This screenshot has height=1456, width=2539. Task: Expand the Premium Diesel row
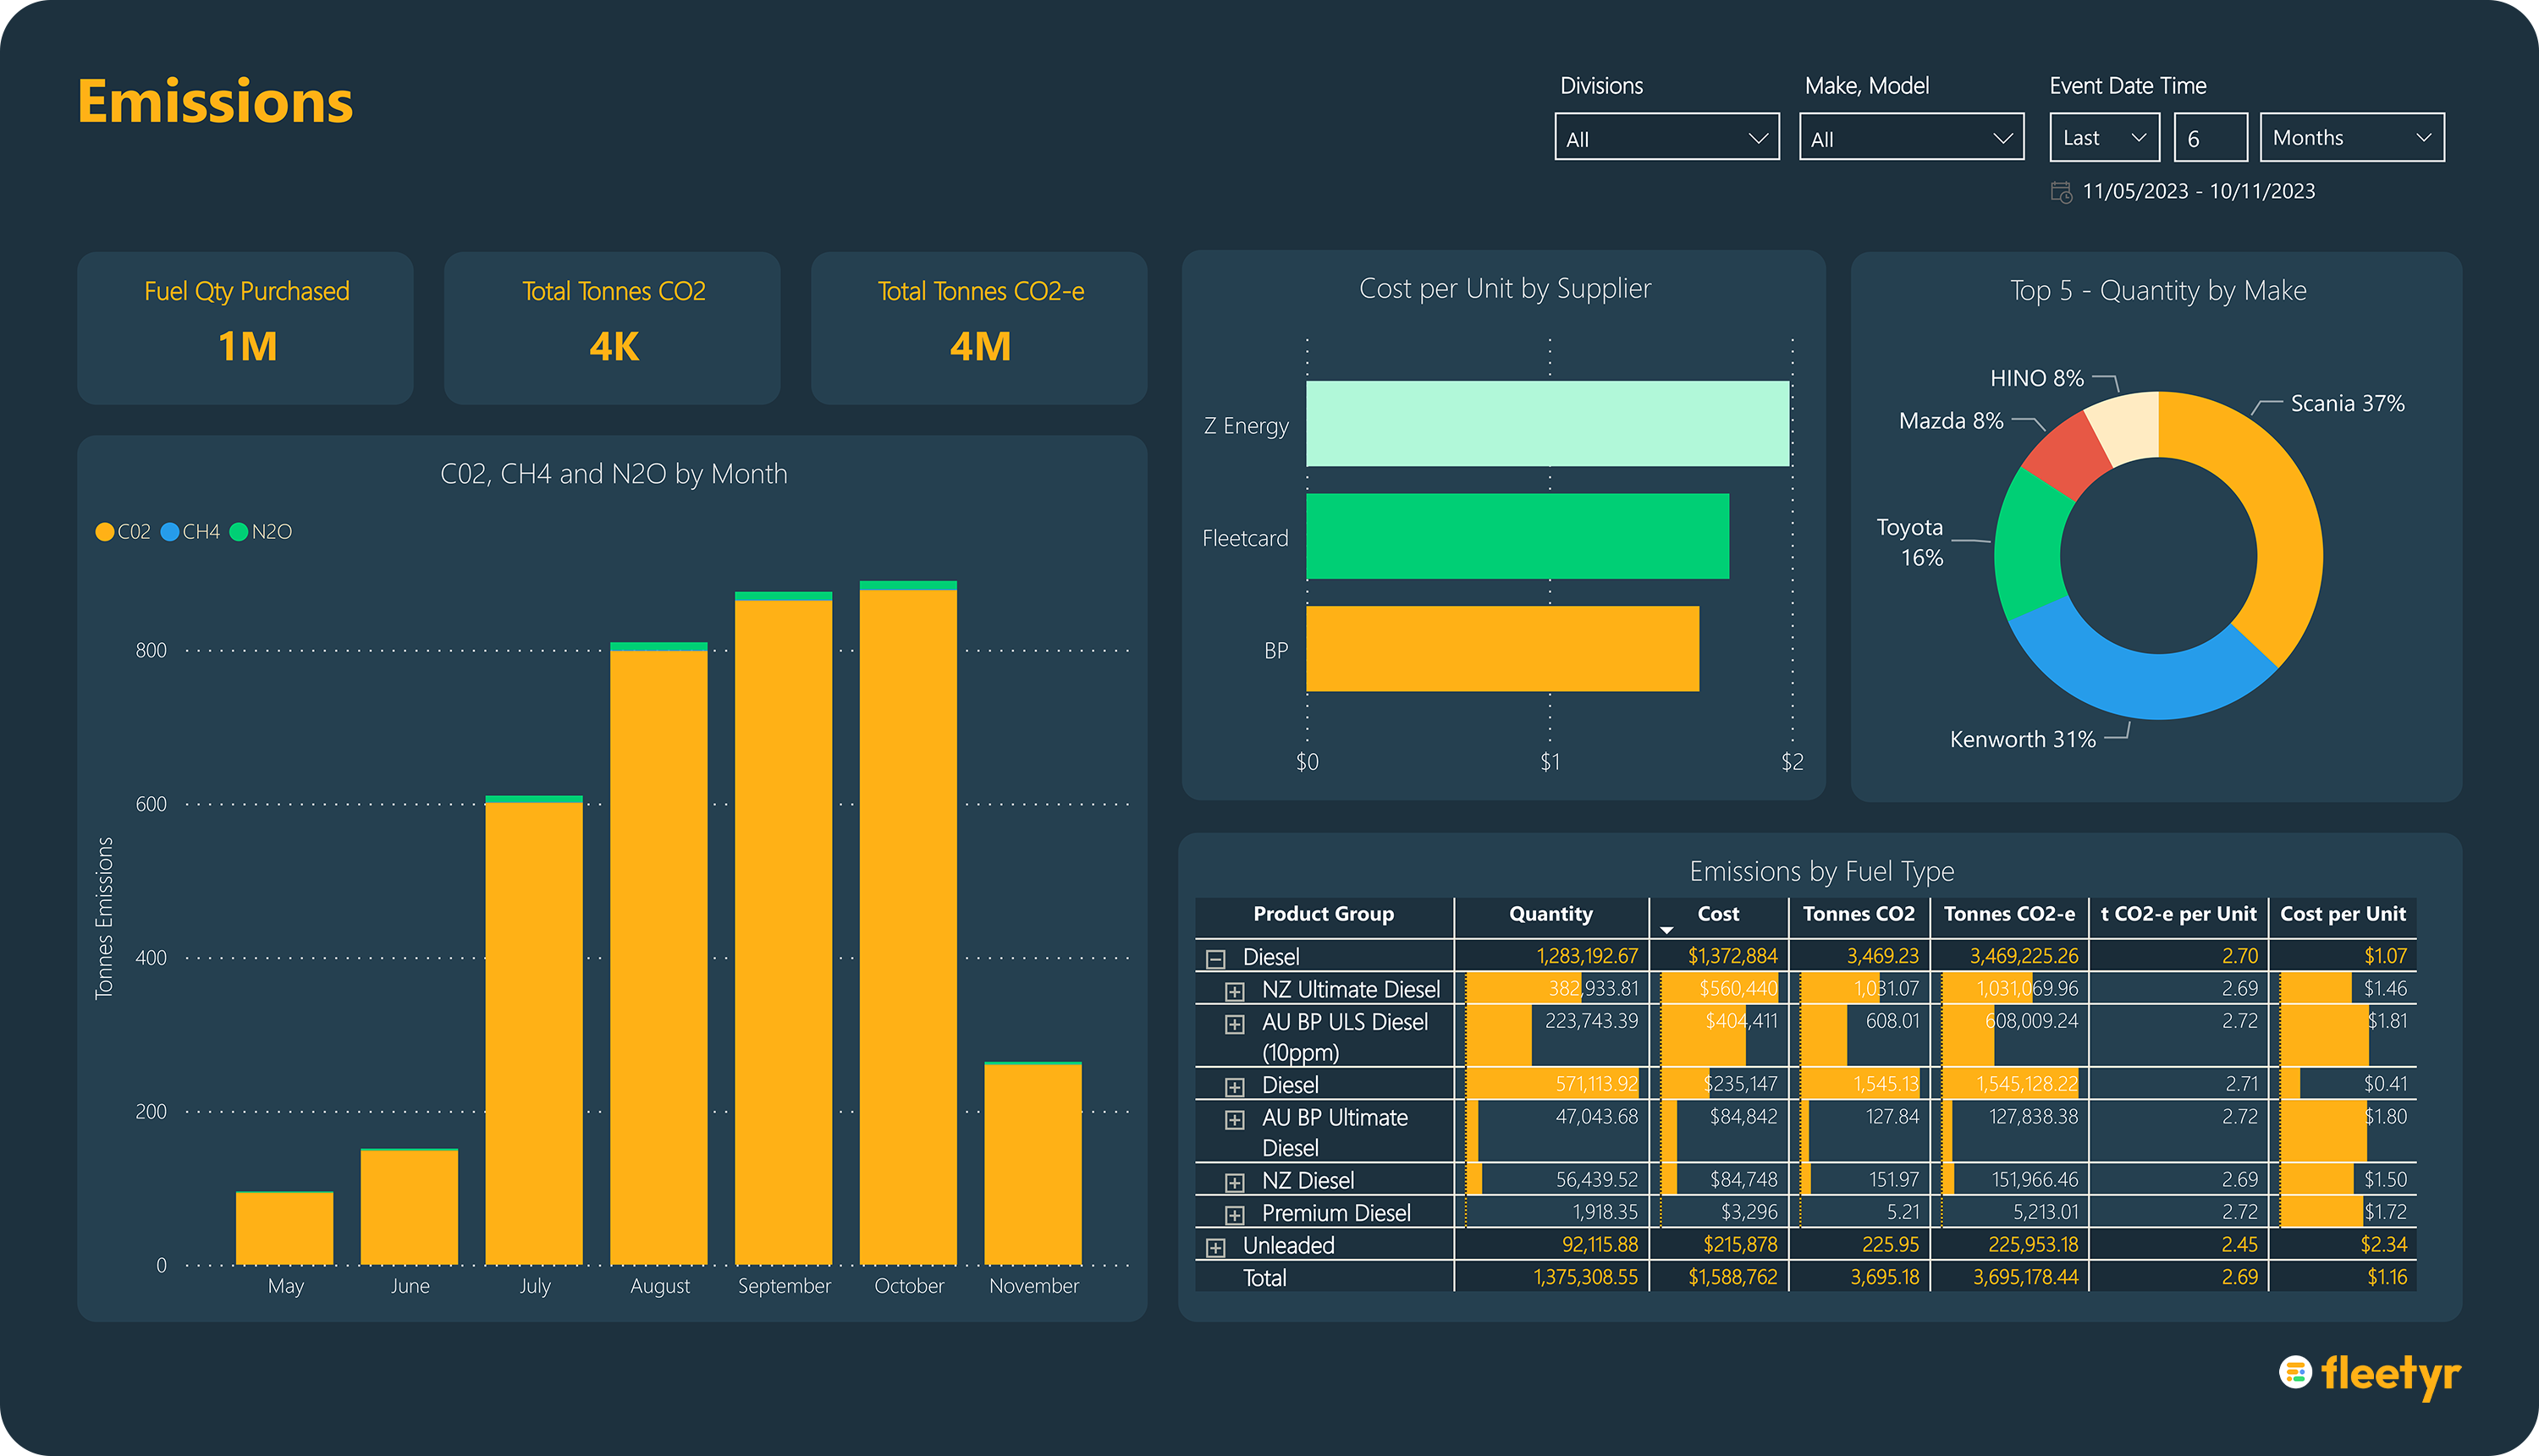coord(1235,1215)
